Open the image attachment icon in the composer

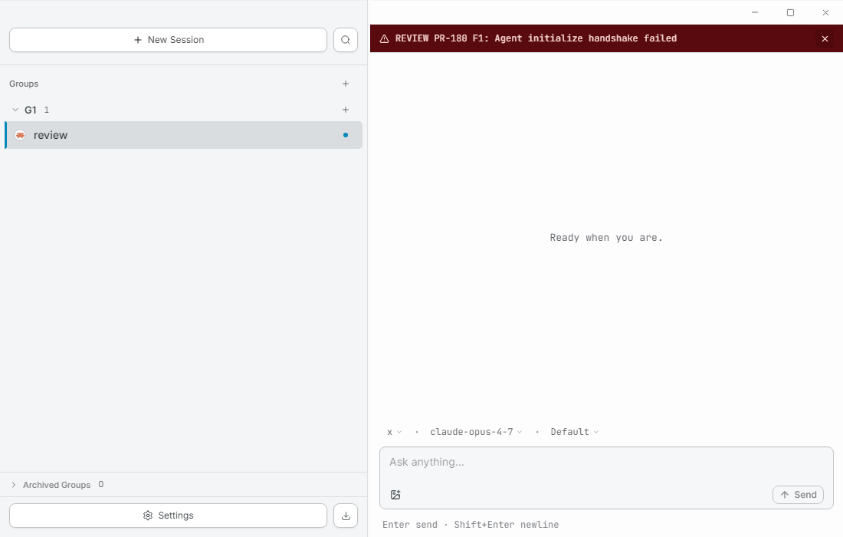click(395, 495)
